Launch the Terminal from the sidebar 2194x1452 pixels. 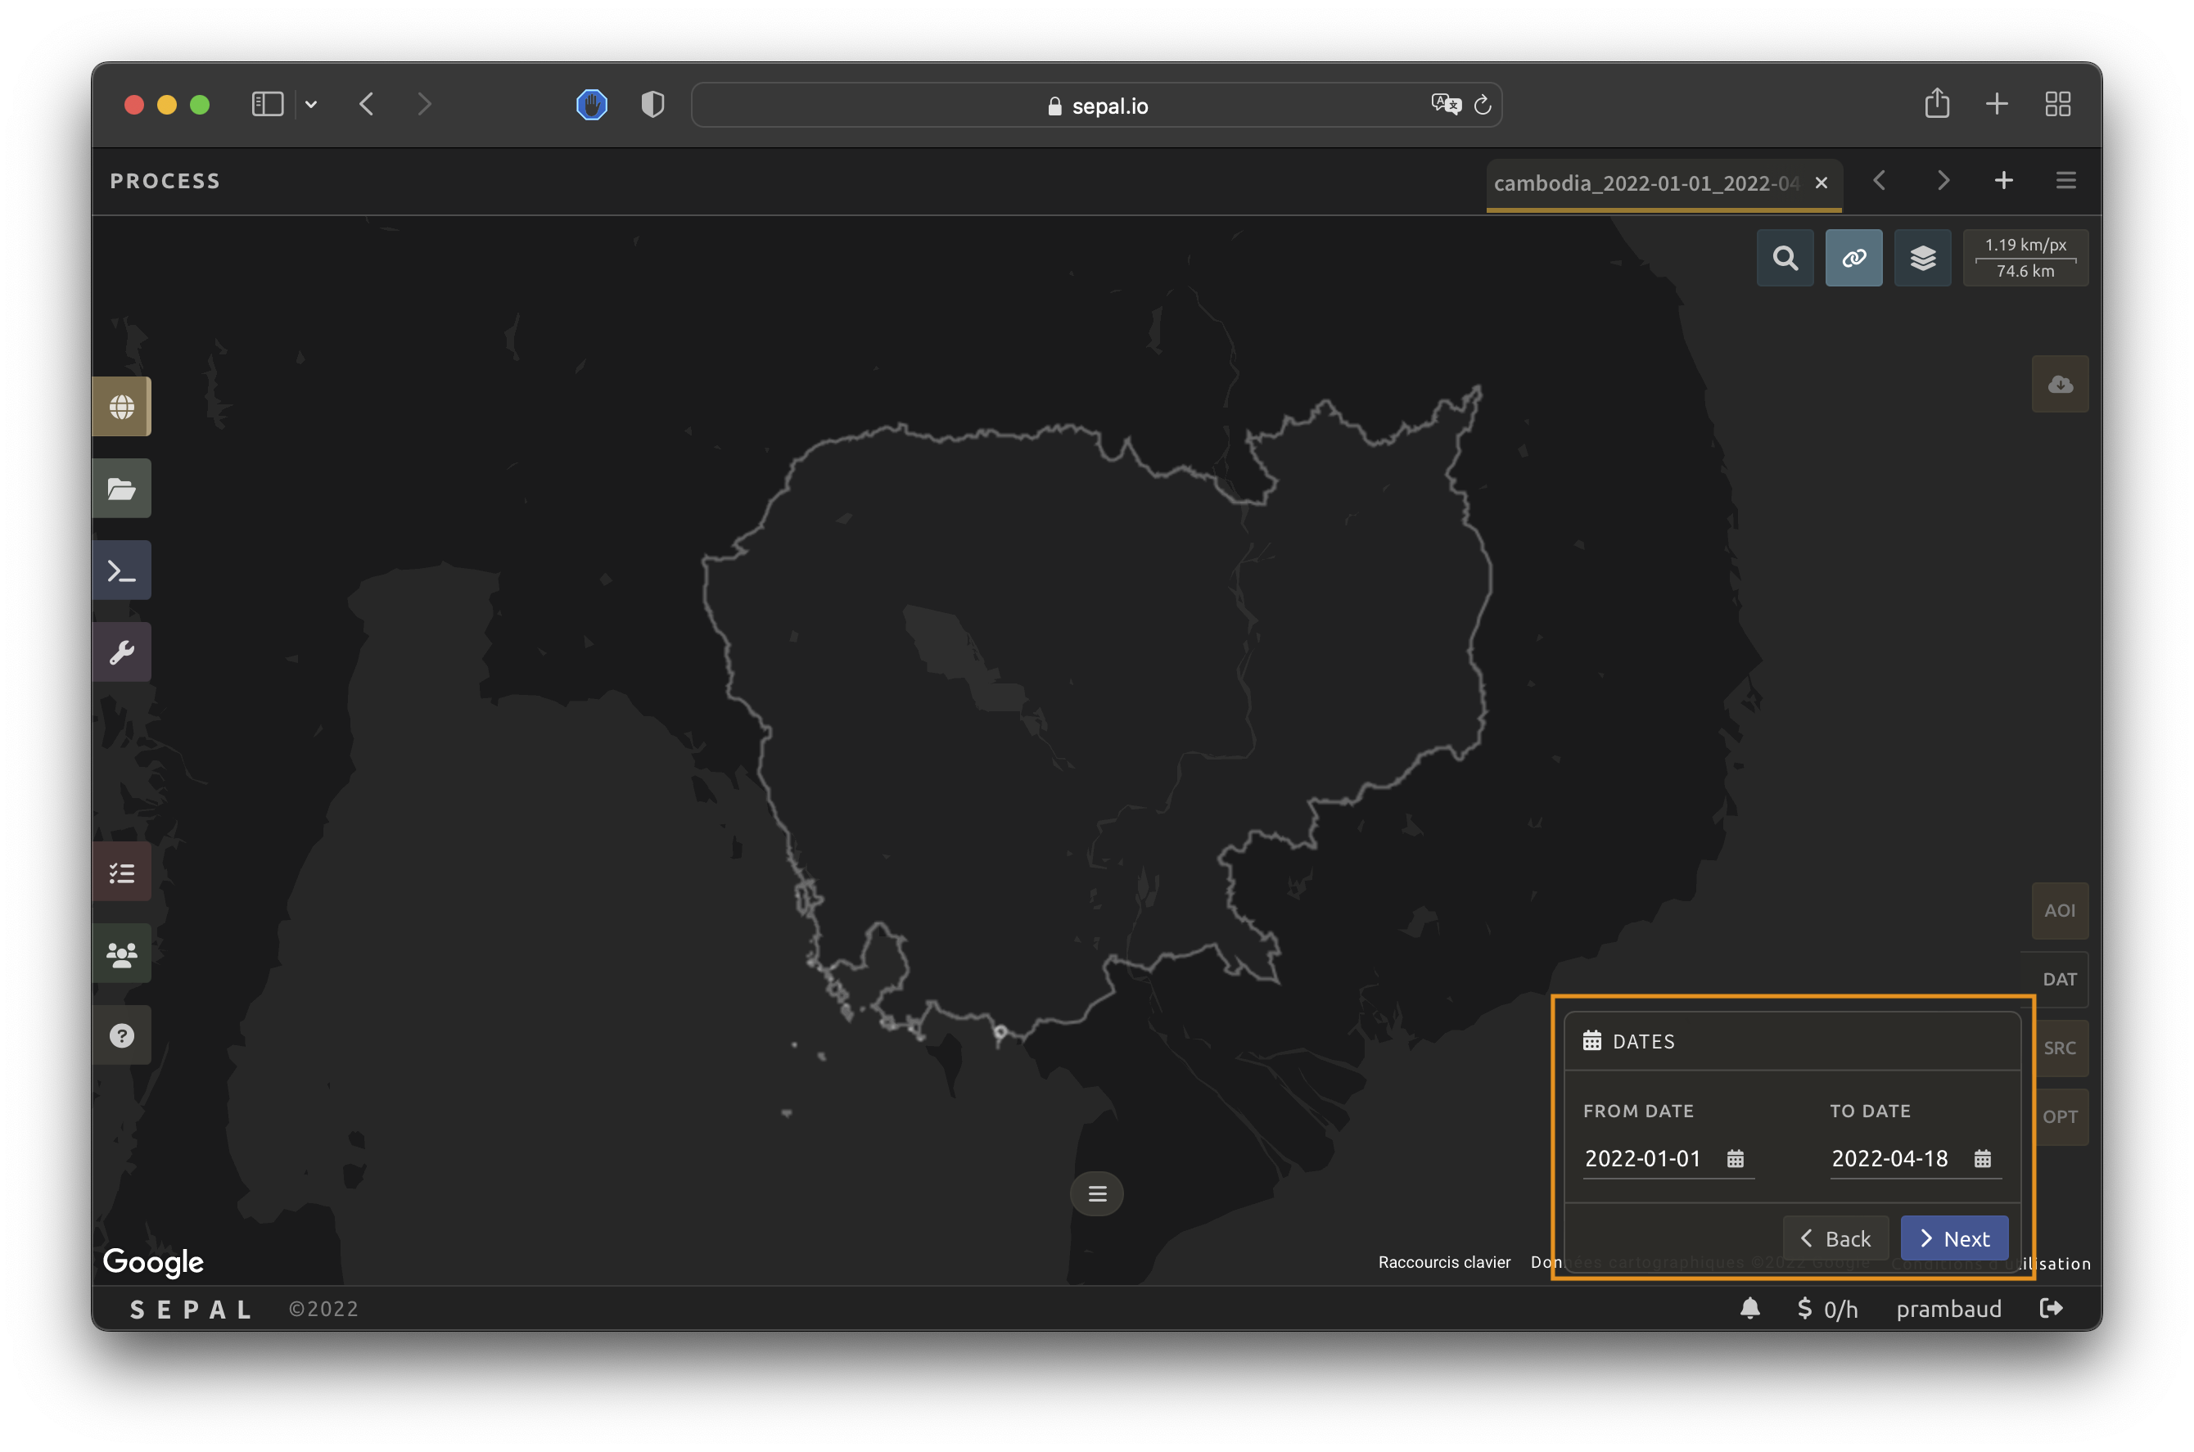pyautogui.click(x=121, y=570)
